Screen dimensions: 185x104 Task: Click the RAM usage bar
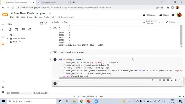(x=154, y=21)
